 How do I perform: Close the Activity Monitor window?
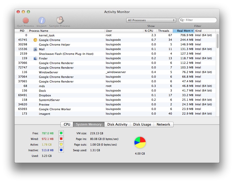pyautogui.click(x=18, y=12)
